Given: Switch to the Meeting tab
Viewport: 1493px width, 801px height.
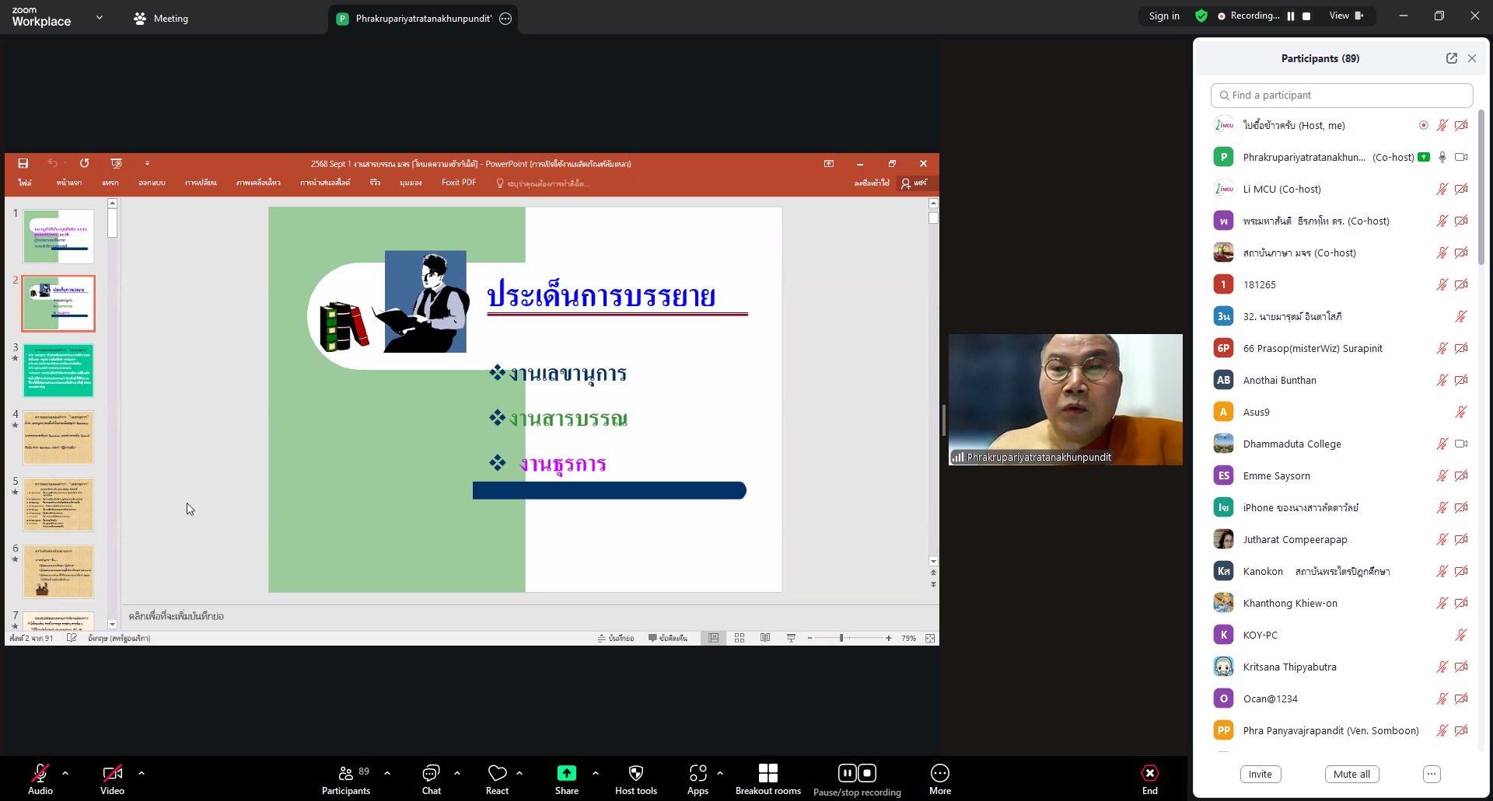Looking at the screenshot, I should pos(161,19).
